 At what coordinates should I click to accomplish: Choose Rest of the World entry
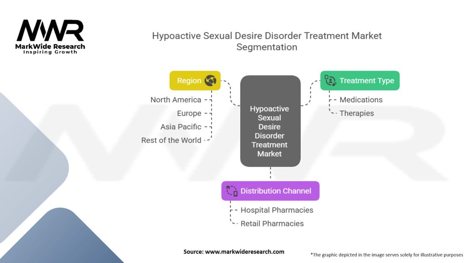[x=171, y=140]
